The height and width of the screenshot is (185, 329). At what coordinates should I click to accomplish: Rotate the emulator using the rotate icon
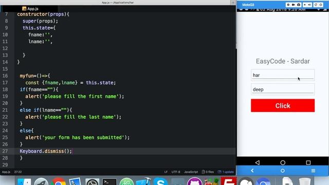(x=316, y=5)
